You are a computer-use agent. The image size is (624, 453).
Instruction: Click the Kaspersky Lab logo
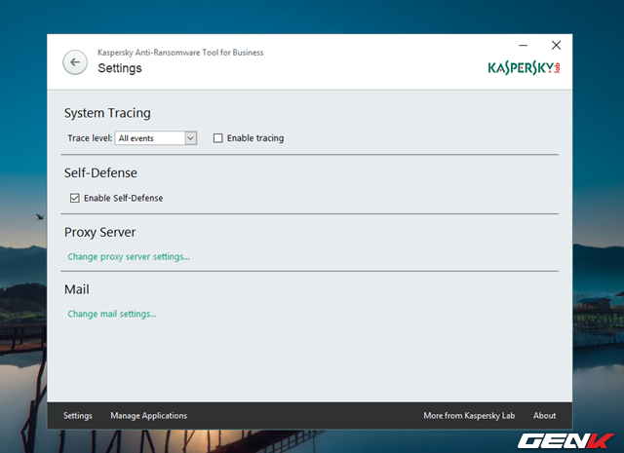(524, 68)
